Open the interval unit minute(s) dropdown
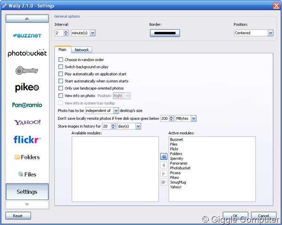 tap(93, 33)
